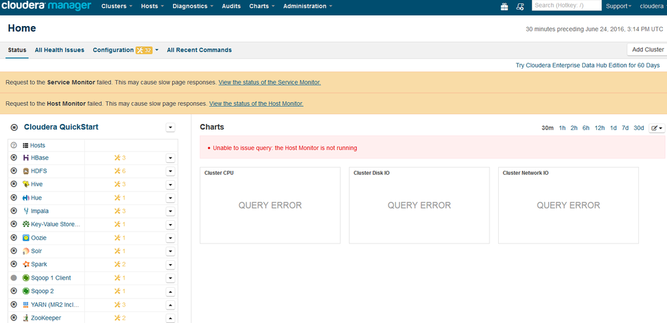Viewport: 667px width, 323px height.
Task: Open the charts edit dropdown button
Action: (657, 128)
